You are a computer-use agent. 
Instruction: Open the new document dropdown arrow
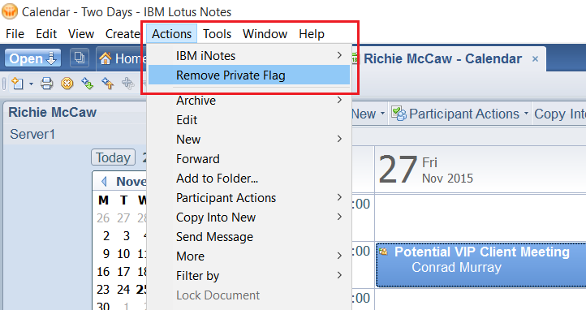point(31,84)
